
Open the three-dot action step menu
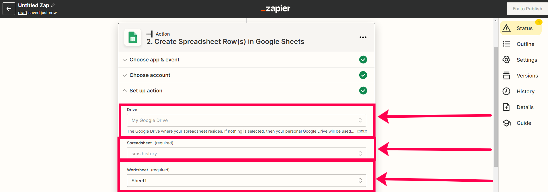363,37
